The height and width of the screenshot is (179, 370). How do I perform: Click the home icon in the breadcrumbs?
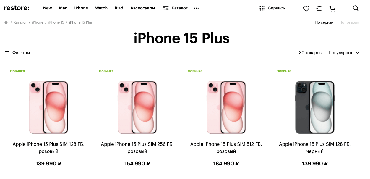tap(6, 22)
